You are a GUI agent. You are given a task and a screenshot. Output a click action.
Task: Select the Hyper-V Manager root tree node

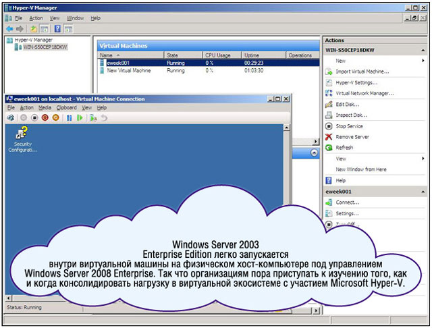click(x=33, y=40)
